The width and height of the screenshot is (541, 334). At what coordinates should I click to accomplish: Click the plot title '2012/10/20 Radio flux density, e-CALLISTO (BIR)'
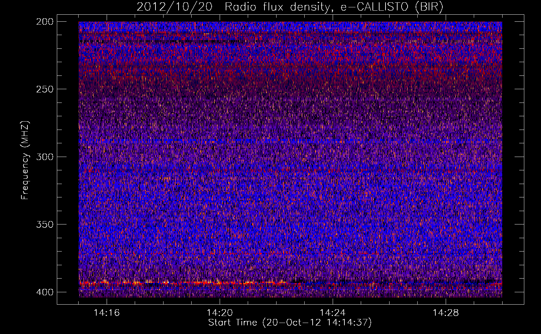[290, 7]
